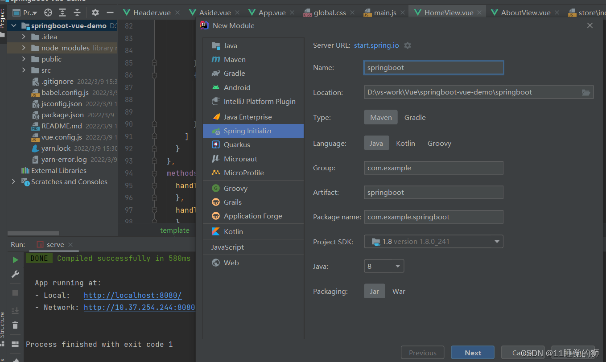The image size is (606, 362).
Task: Select Gradle module type
Action: [253, 73]
